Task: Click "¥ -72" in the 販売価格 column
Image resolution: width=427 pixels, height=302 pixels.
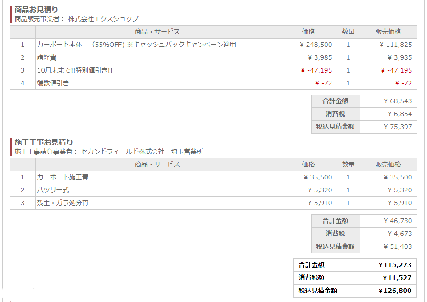Action: 403,83
